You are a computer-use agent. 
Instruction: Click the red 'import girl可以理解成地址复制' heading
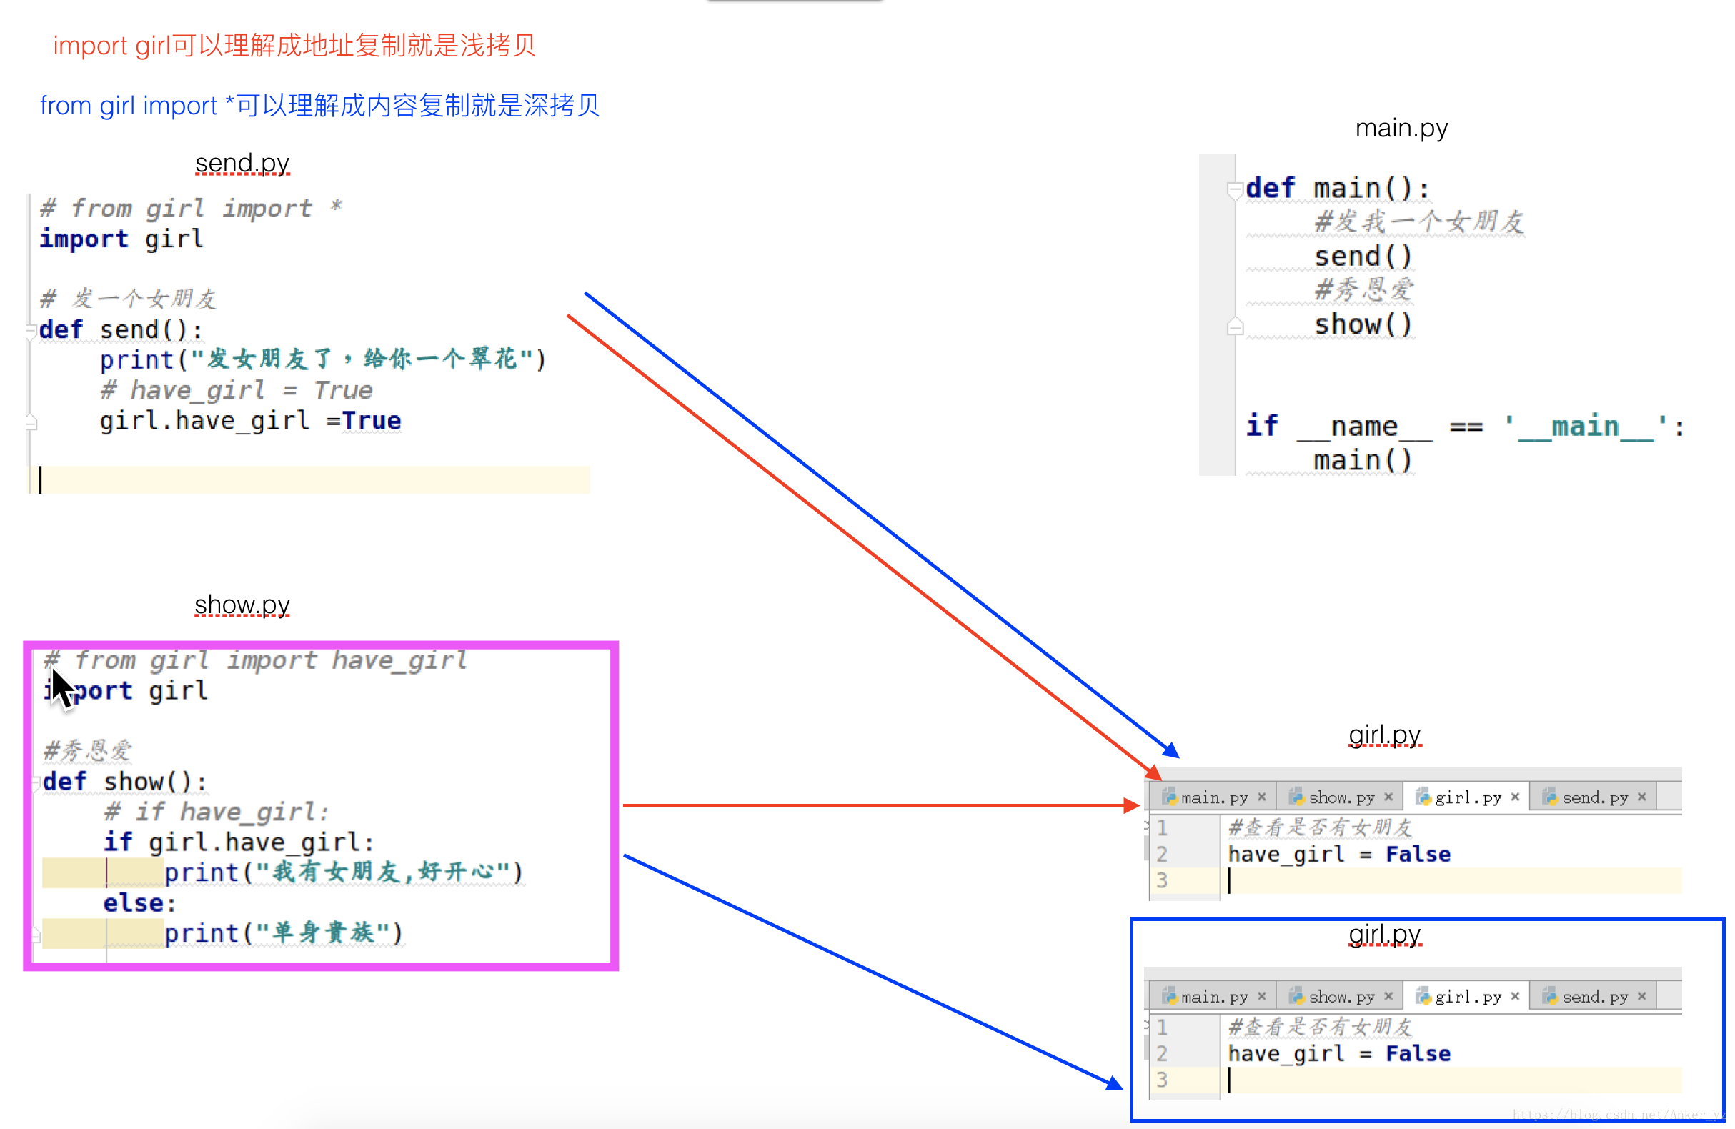pyautogui.click(x=294, y=45)
